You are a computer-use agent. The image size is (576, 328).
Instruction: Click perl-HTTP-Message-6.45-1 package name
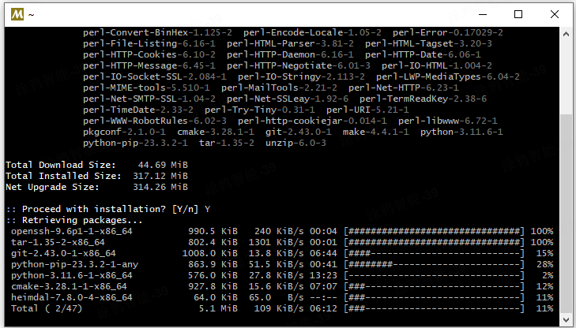(x=149, y=65)
